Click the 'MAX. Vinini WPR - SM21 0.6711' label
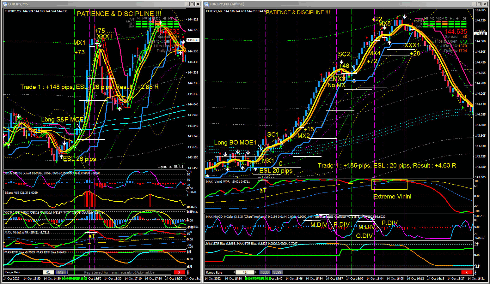The height and width of the screenshot is (284, 490). click(228, 182)
